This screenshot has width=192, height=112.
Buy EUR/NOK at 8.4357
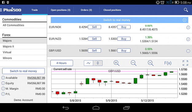point(124,27)
